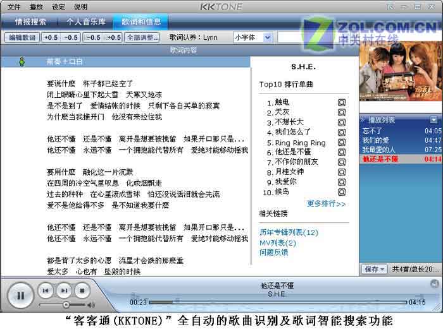Search icon beside 不想长大

[x=342, y=123]
